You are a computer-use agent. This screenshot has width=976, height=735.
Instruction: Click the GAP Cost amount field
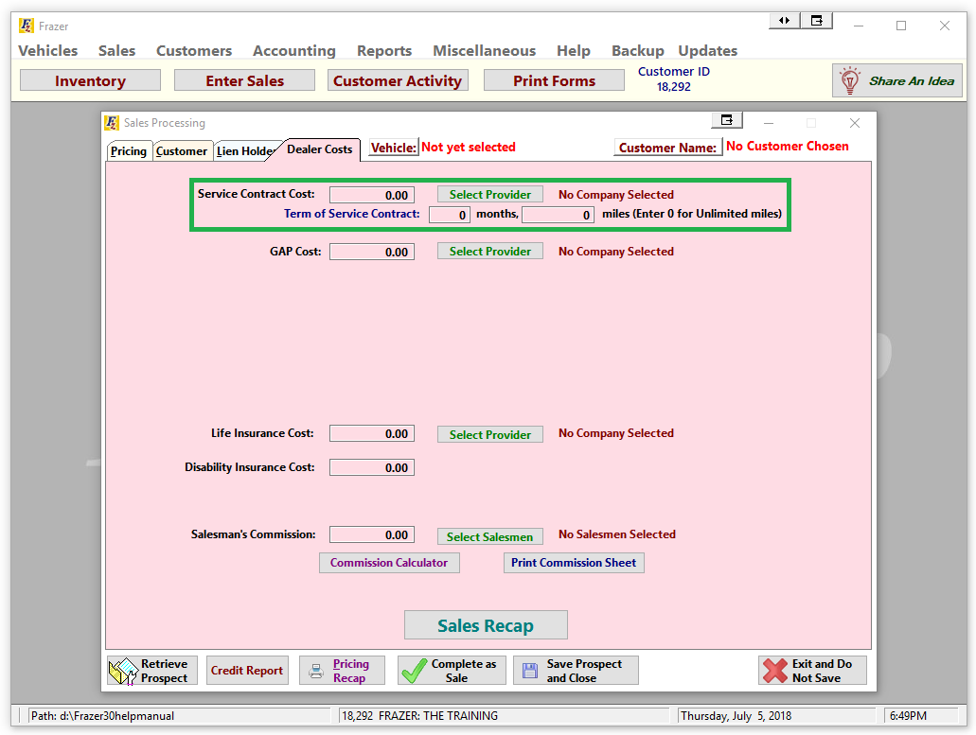[372, 252]
